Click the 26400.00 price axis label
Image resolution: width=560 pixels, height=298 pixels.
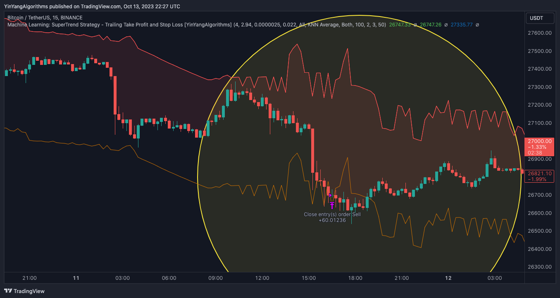click(540, 249)
